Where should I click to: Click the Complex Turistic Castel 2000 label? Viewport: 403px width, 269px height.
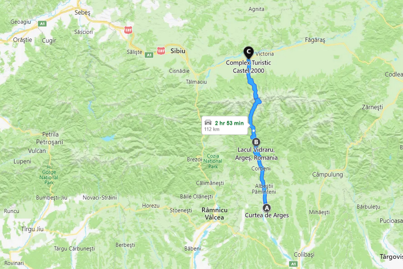(249, 67)
